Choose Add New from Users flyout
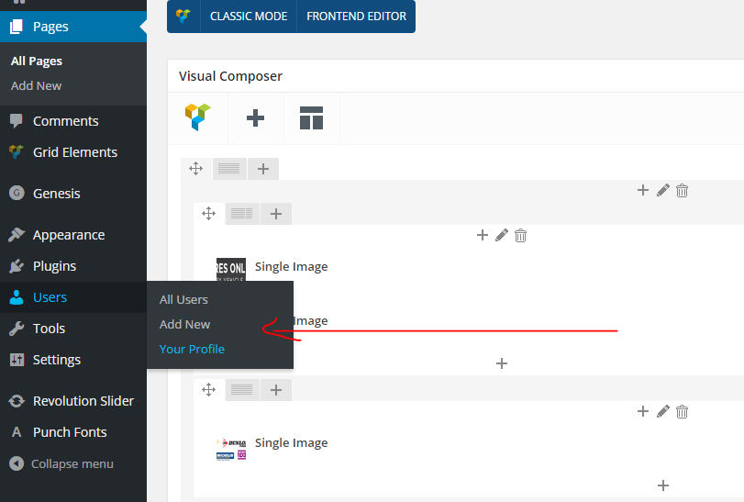The width and height of the screenshot is (744, 502). pos(184,325)
